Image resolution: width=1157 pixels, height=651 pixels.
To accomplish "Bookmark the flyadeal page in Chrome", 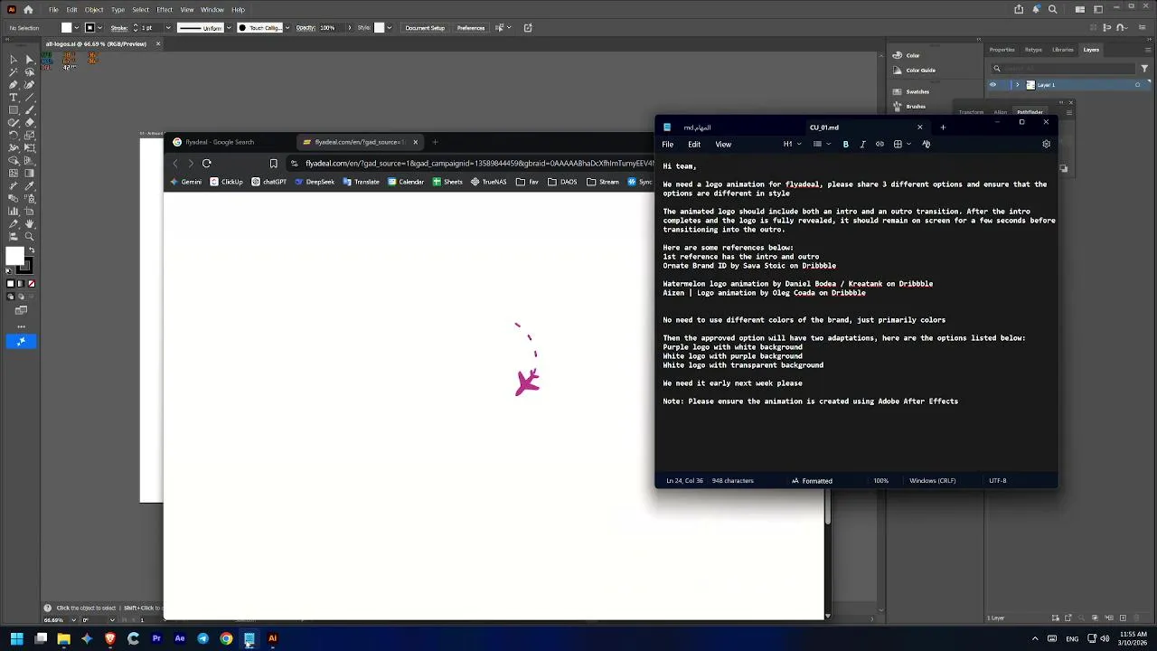I will point(273,164).
